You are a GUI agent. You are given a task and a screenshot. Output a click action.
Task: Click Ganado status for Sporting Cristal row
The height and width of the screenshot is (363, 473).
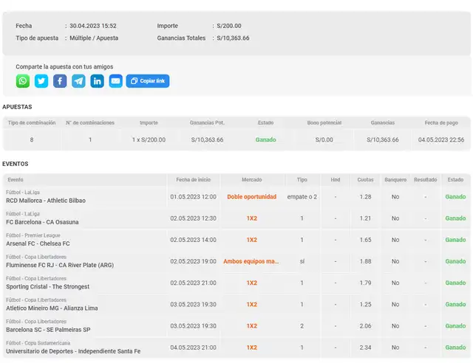455,283
